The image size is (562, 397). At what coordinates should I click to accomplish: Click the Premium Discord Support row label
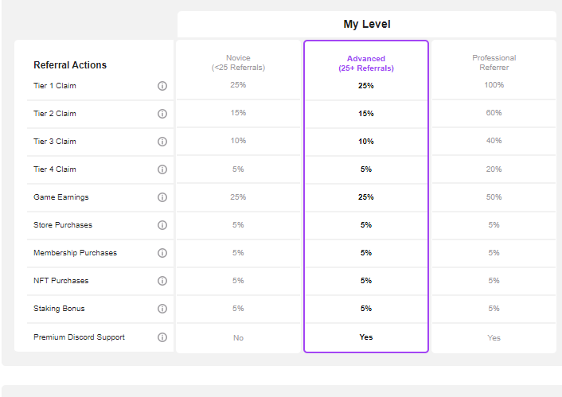click(x=79, y=337)
